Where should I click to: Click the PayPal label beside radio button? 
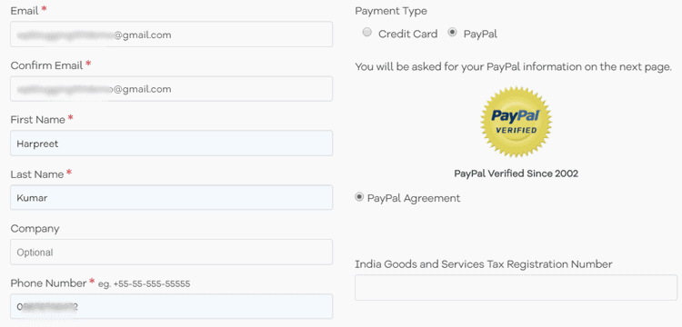coord(480,34)
